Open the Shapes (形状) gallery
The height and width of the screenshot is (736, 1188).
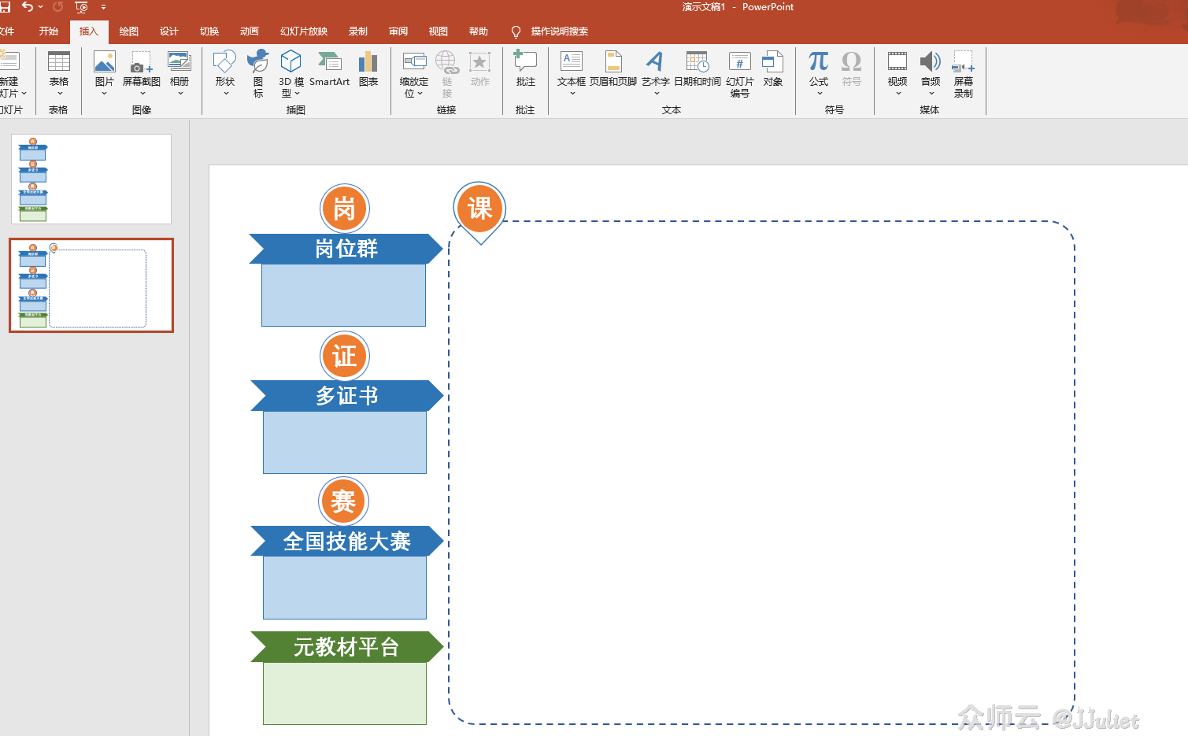click(225, 72)
